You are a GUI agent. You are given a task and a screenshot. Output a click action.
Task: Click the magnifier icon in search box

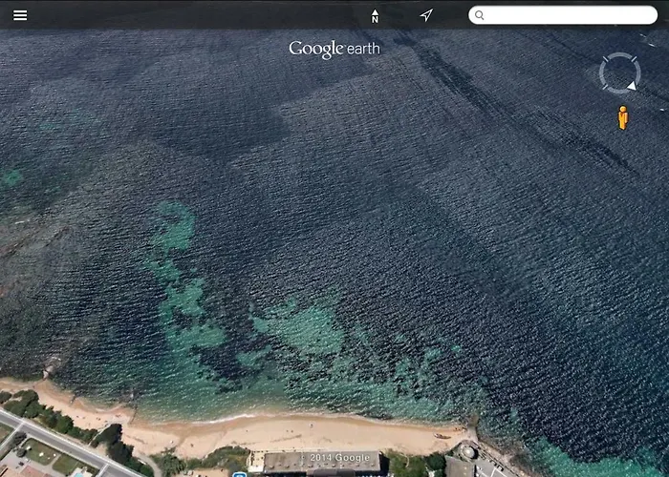click(x=480, y=15)
